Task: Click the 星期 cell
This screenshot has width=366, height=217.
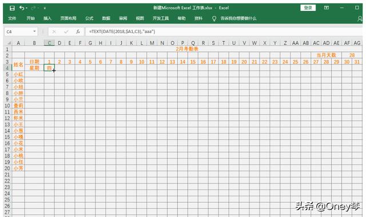Action: tap(34, 68)
